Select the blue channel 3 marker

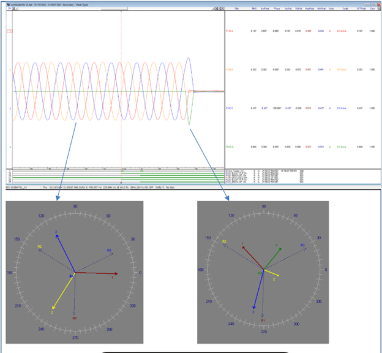tap(10, 108)
